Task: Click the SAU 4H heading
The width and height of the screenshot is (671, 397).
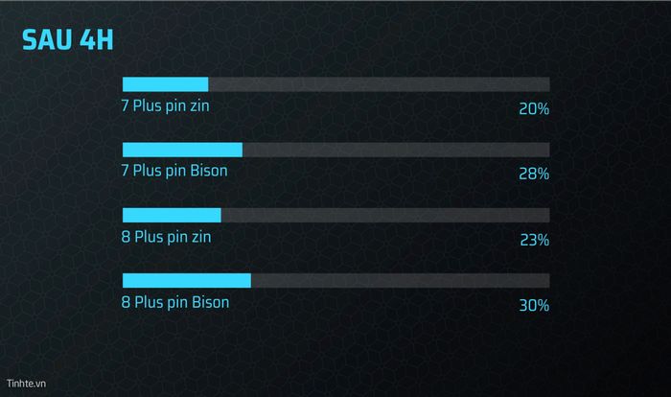Action: pos(68,40)
